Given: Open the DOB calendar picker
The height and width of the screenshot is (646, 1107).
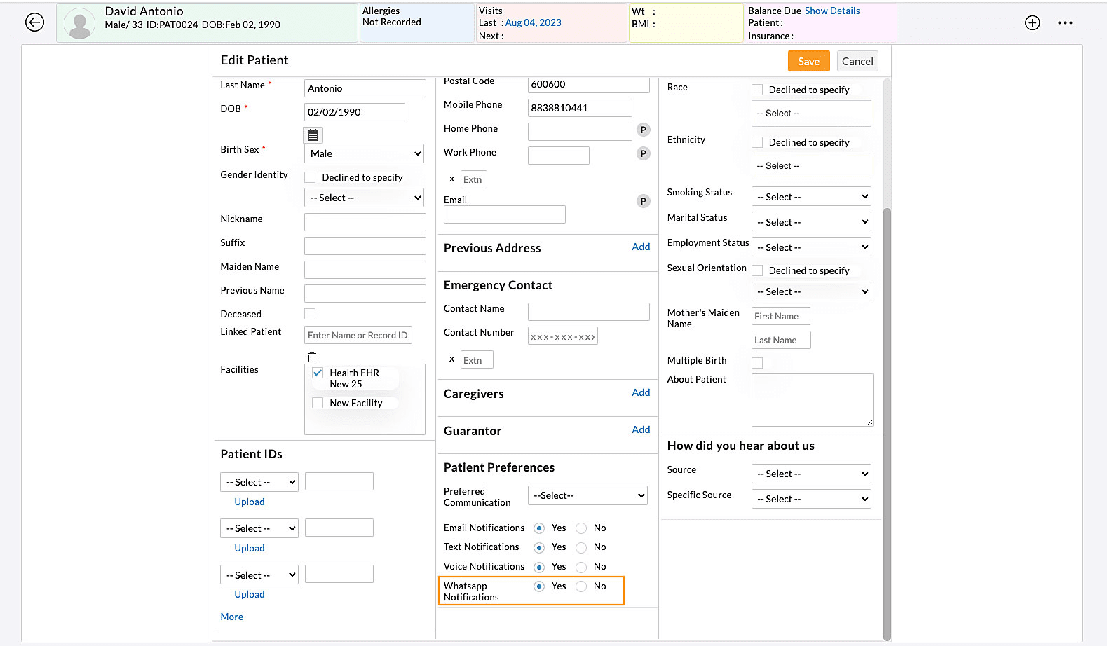Looking at the screenshot, I should 313,135.
